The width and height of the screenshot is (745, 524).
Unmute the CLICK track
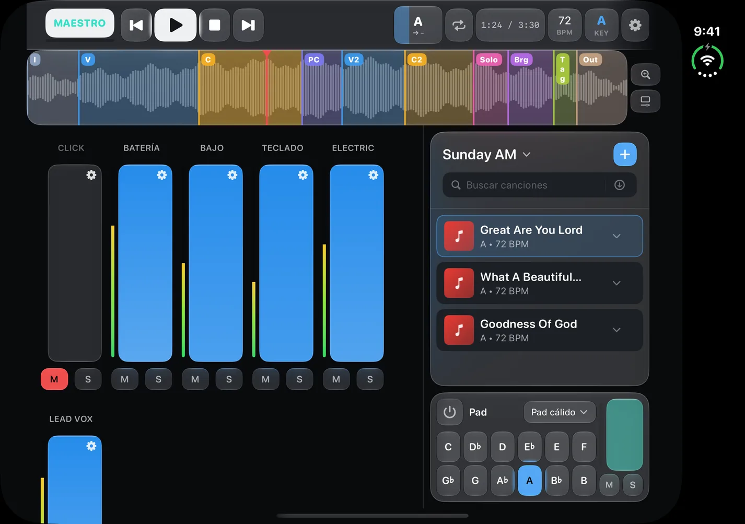[x=54, y=379]
